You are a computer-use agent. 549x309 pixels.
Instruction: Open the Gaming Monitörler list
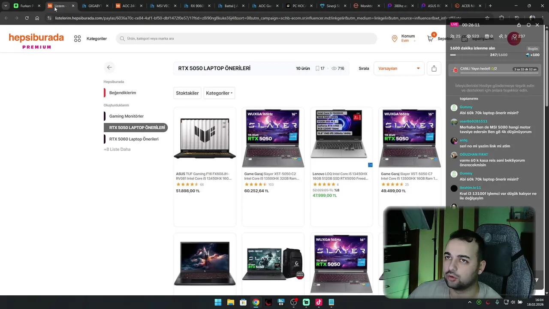126,116
